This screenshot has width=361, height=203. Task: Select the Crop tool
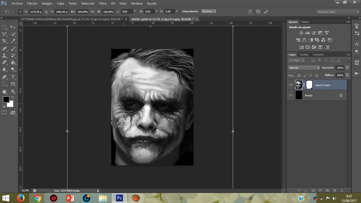pyautogui.click(x=4, y=41)
